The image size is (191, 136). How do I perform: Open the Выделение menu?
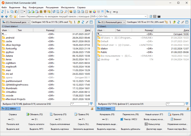(x=15, y=7)
